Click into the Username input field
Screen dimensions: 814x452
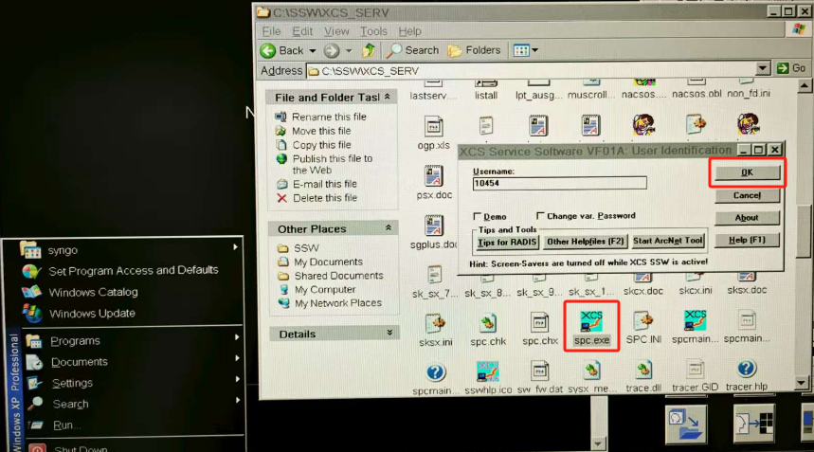[x=559, y=183]
